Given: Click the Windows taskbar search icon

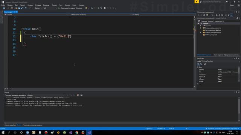Looking at the screenshot, I should [x=9, y=132].
